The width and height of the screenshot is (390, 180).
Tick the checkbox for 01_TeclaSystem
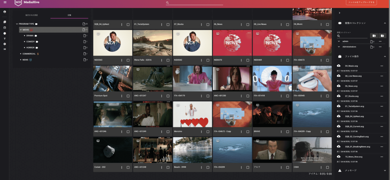click(168, 24)
